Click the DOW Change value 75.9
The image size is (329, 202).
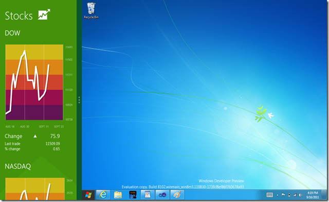(55, 136)
